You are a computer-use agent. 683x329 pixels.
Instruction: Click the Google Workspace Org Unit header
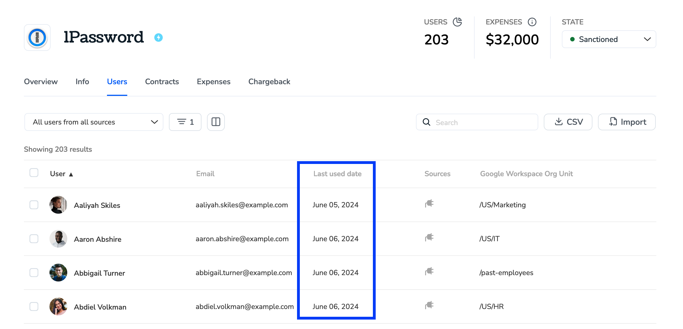[527, 174]
